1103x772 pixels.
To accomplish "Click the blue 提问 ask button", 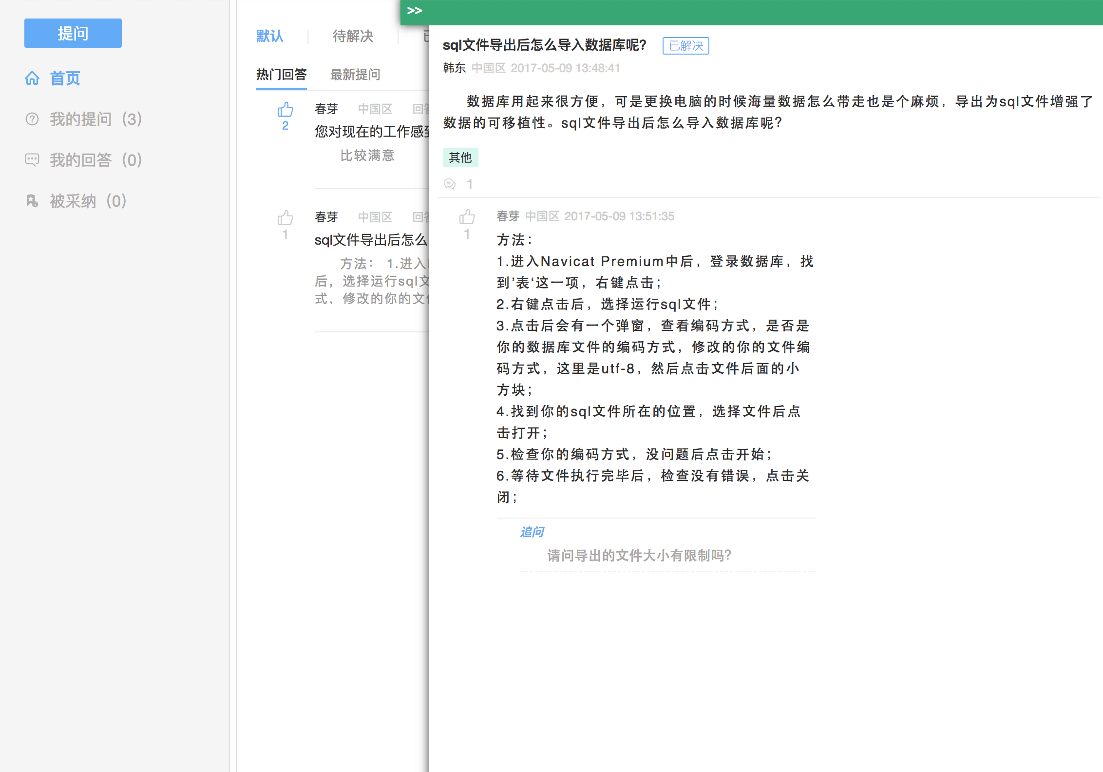I will tap(73, 33).
